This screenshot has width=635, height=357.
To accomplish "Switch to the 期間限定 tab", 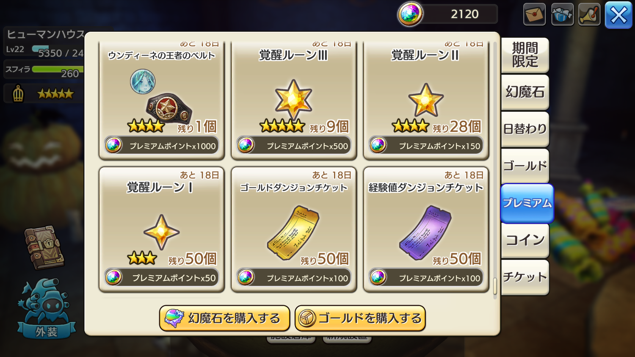I will point(525,55).
